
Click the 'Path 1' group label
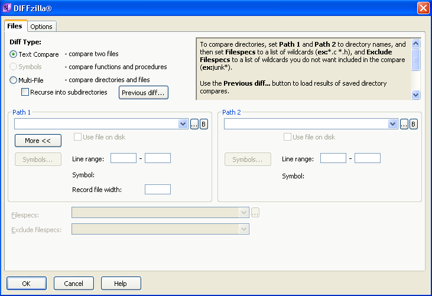click(21, 112)
